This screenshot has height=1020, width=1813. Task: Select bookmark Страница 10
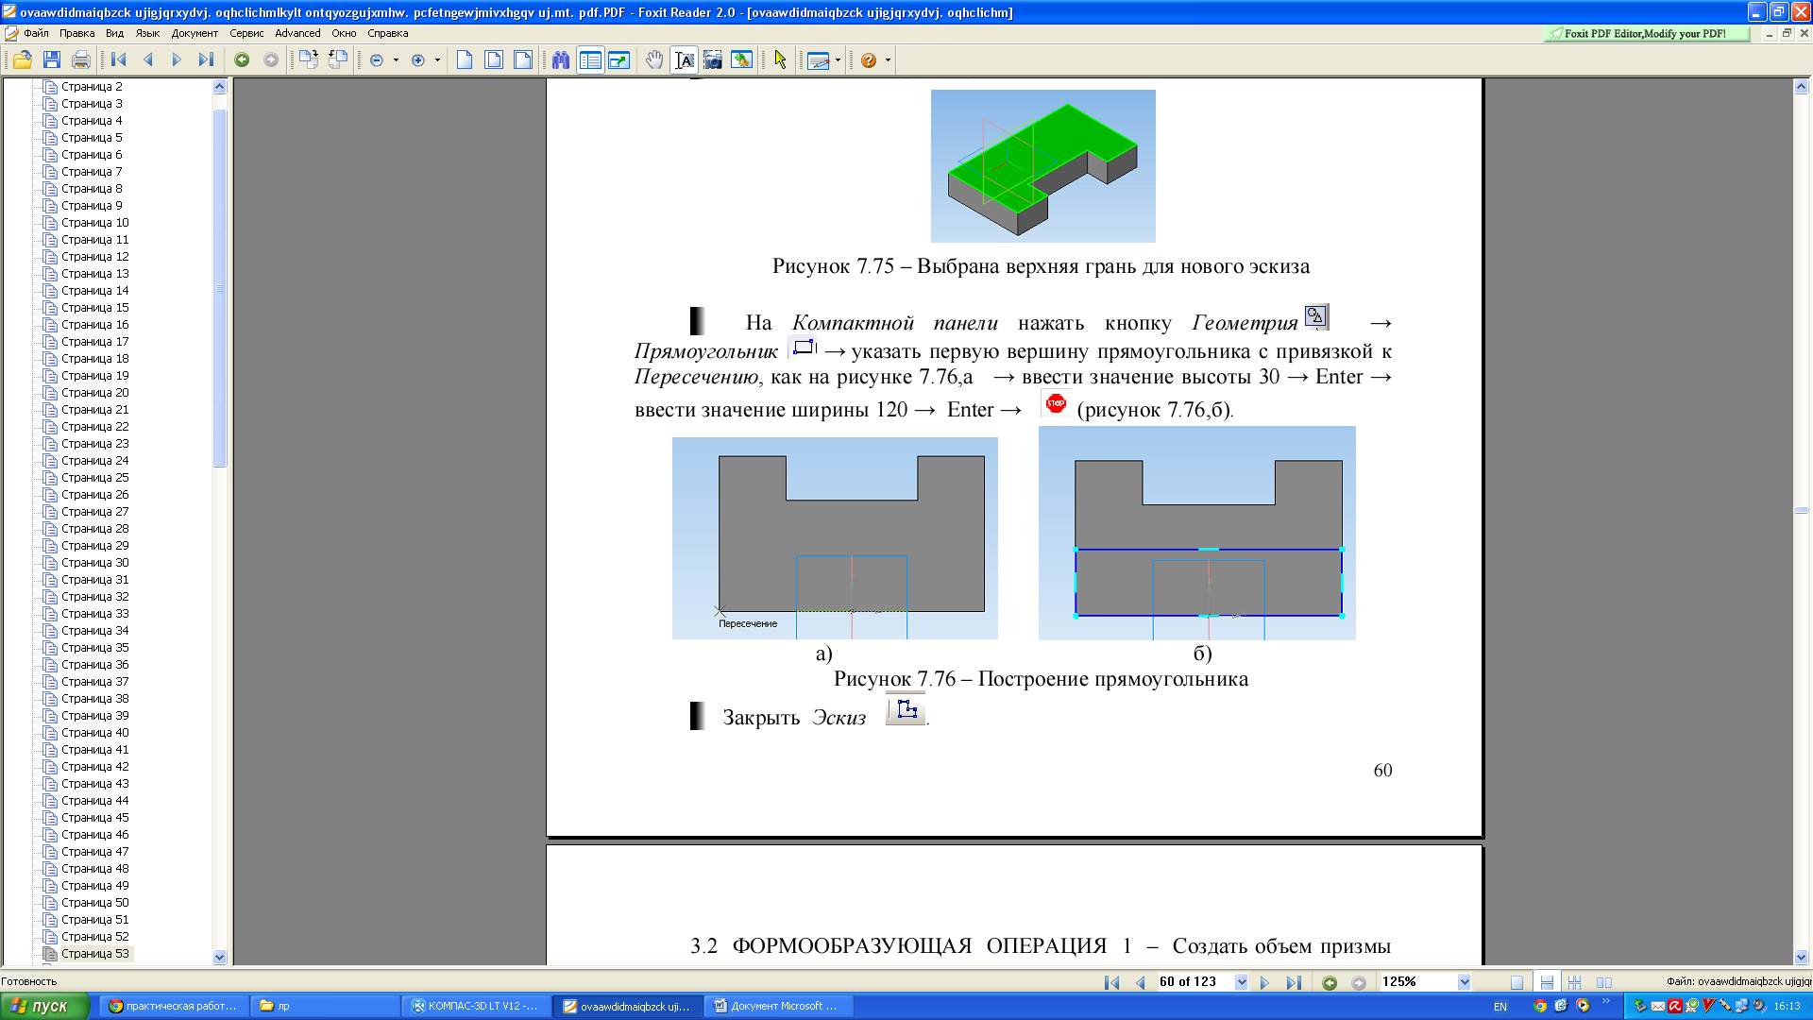[94, 223]
